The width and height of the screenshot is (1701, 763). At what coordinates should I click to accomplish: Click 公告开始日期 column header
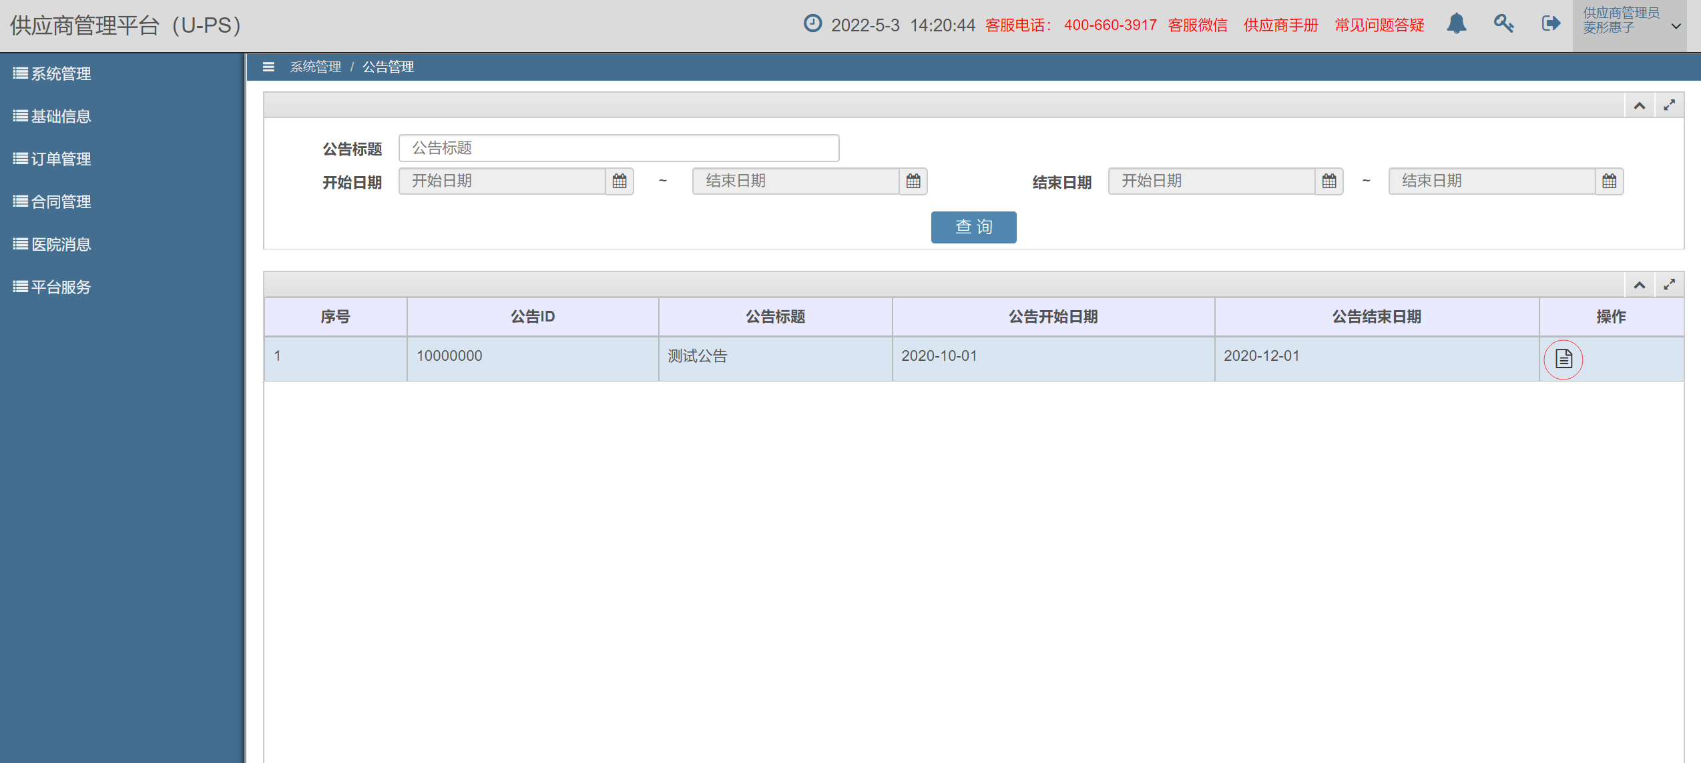[1053, 317]
